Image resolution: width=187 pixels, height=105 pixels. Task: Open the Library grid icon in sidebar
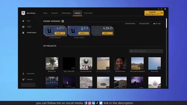pos(23,27)
